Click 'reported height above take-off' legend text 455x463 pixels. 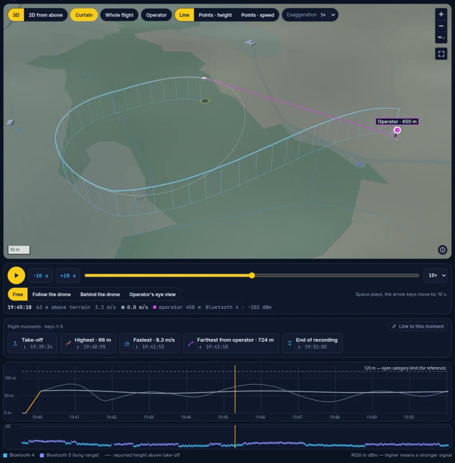click(x=146, y=455)
